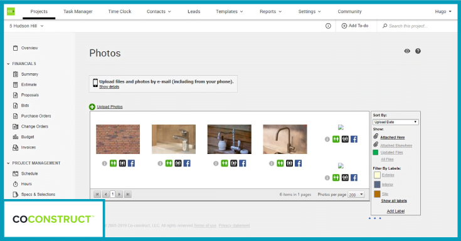The image size is (461, 241).
Task: Show info for the chrome faucet photo
Action: click(x=160, y=163)
